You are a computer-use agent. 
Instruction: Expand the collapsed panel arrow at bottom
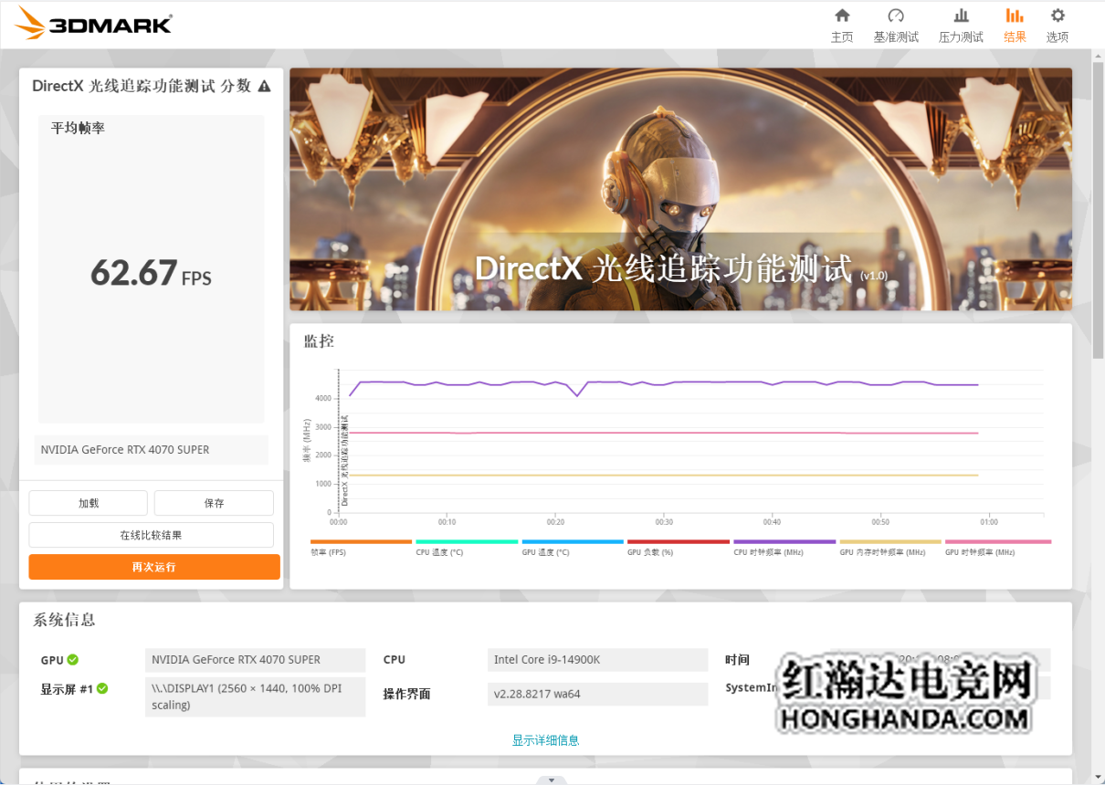[x=551, y=780]
